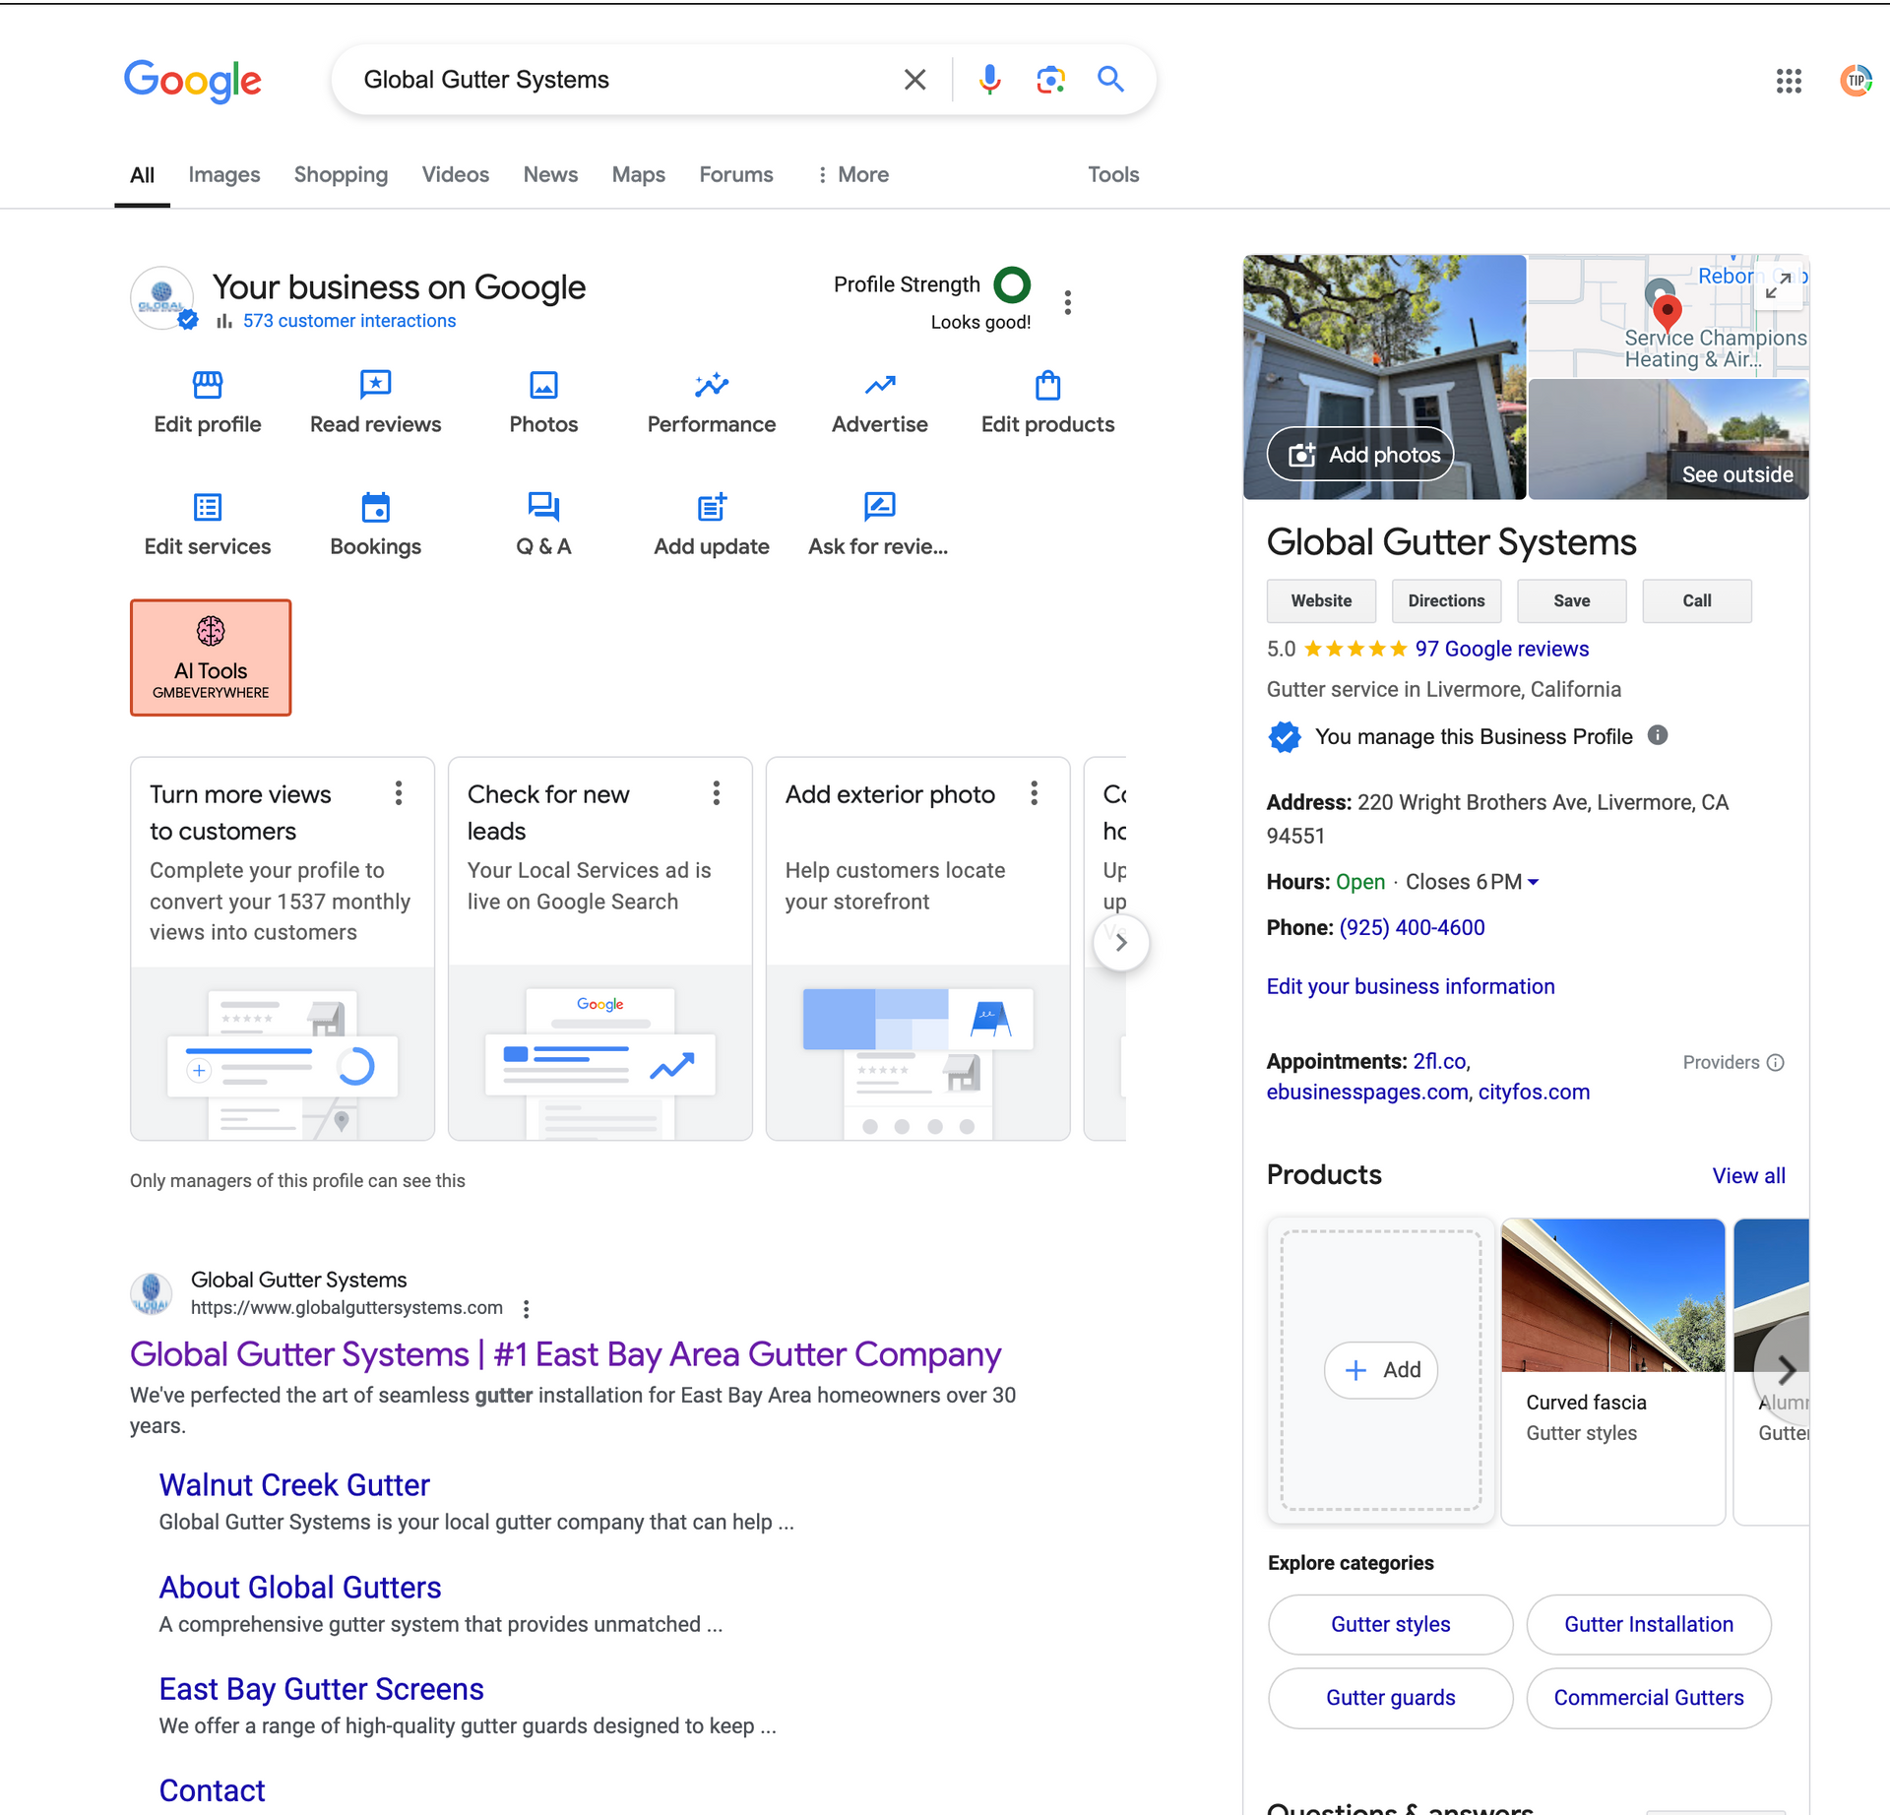The image size is (1890, 1815).
Task: Open the account profile avatar
Action: click(x=1856, y=81)
